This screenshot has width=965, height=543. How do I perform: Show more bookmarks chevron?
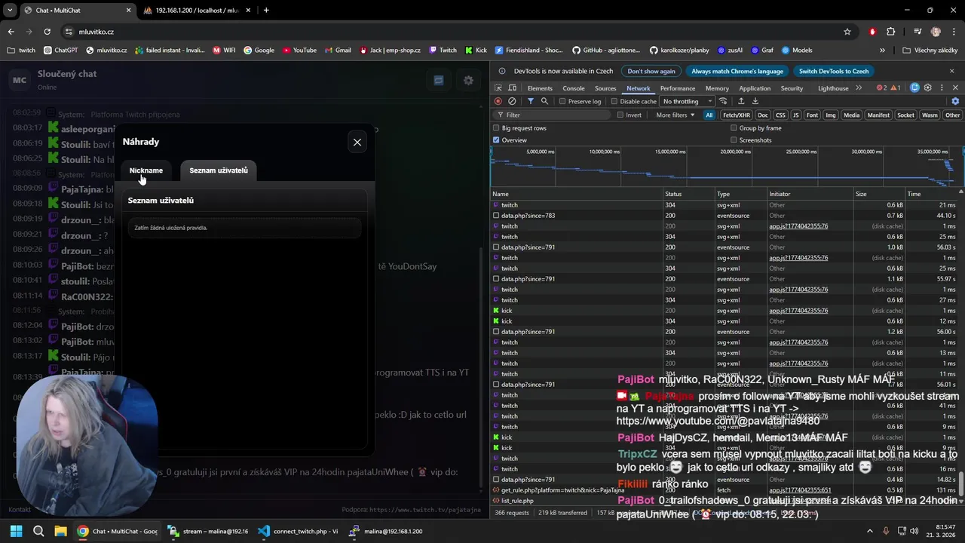pos(882,50)
